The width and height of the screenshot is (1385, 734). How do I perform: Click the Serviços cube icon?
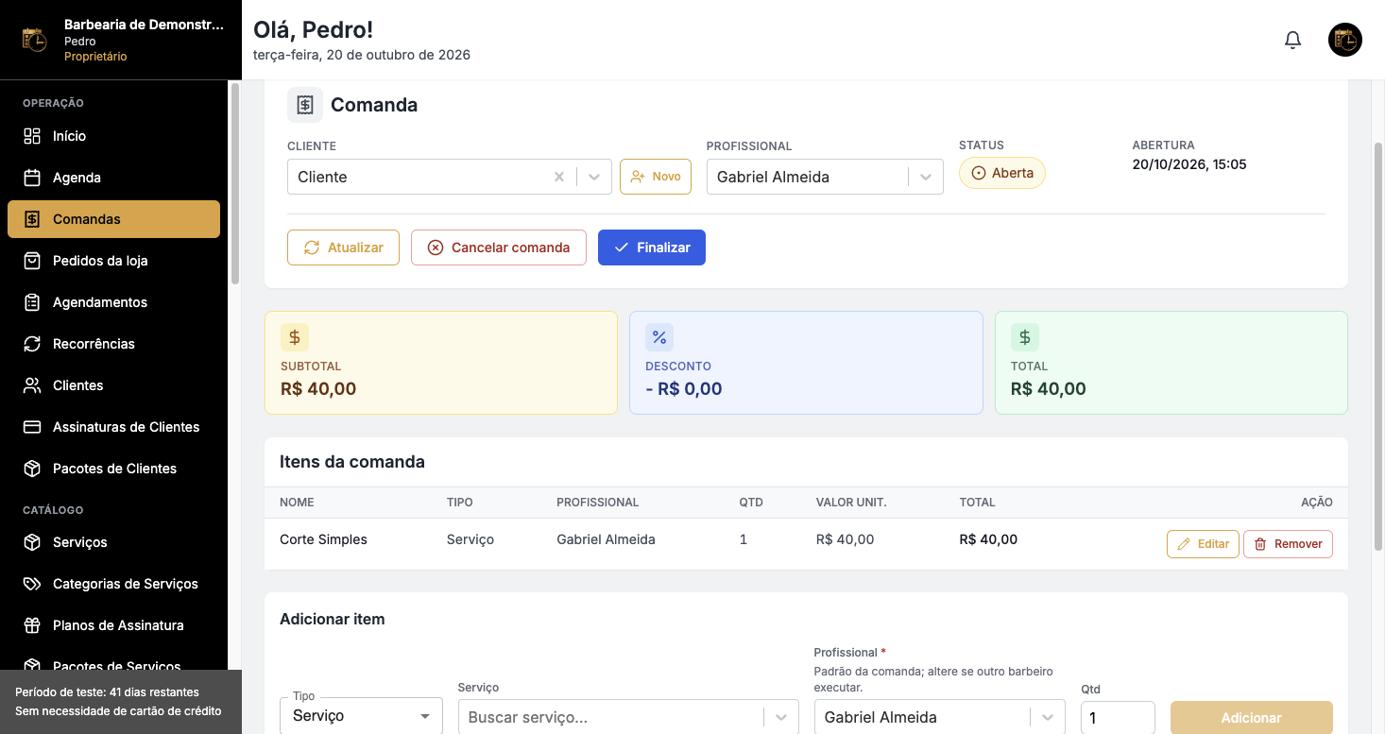click(x=32, y=542)
